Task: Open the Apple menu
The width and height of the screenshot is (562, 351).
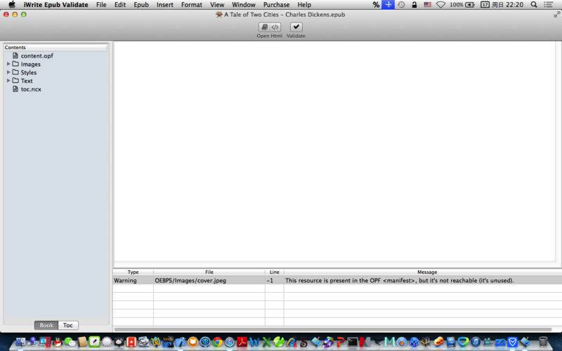Action: pyautogui.click(x=12, y=5)
